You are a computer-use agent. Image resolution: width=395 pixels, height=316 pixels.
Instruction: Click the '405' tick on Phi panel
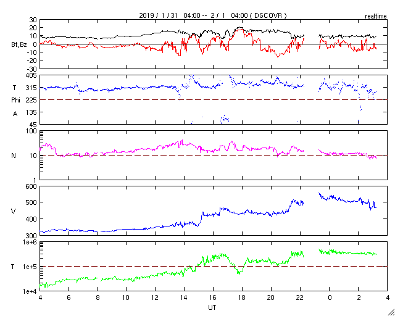[31, 75]
